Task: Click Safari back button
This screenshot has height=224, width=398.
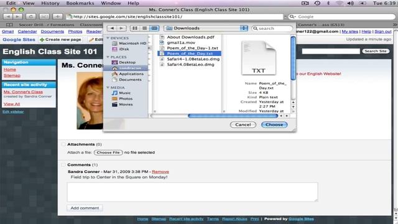Action: tap(8, 17)
